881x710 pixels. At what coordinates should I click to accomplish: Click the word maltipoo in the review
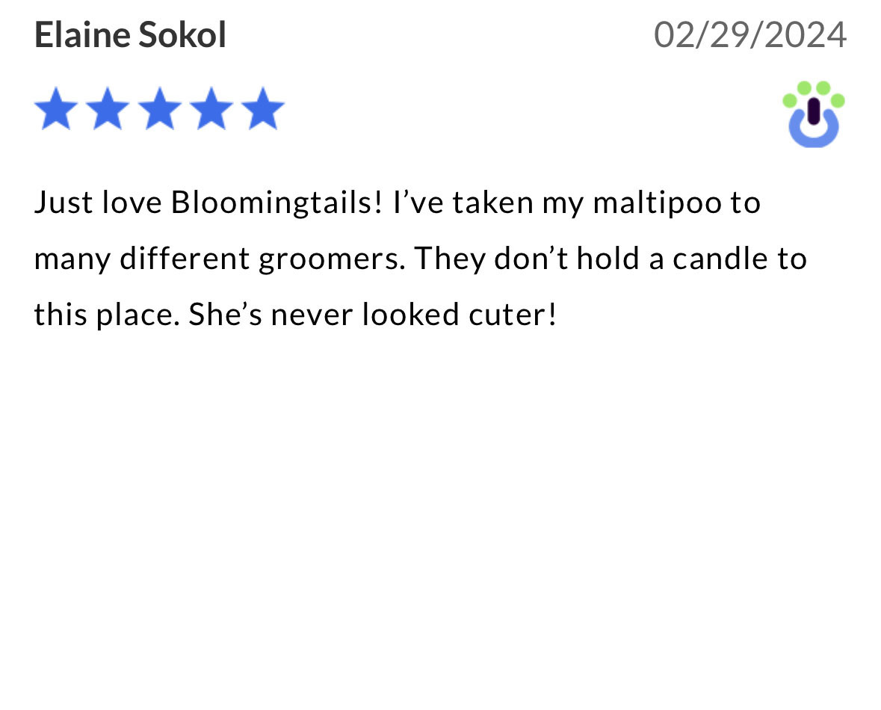(x=657, y=203)
